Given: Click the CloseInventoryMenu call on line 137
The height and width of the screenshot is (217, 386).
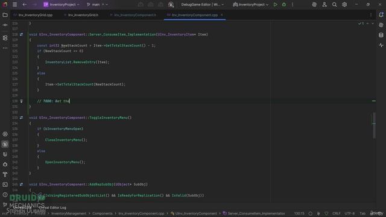Looking at the screenshot, I should 63,140.
